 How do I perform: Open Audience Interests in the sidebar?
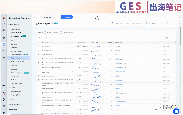click(x=17, y=32)
